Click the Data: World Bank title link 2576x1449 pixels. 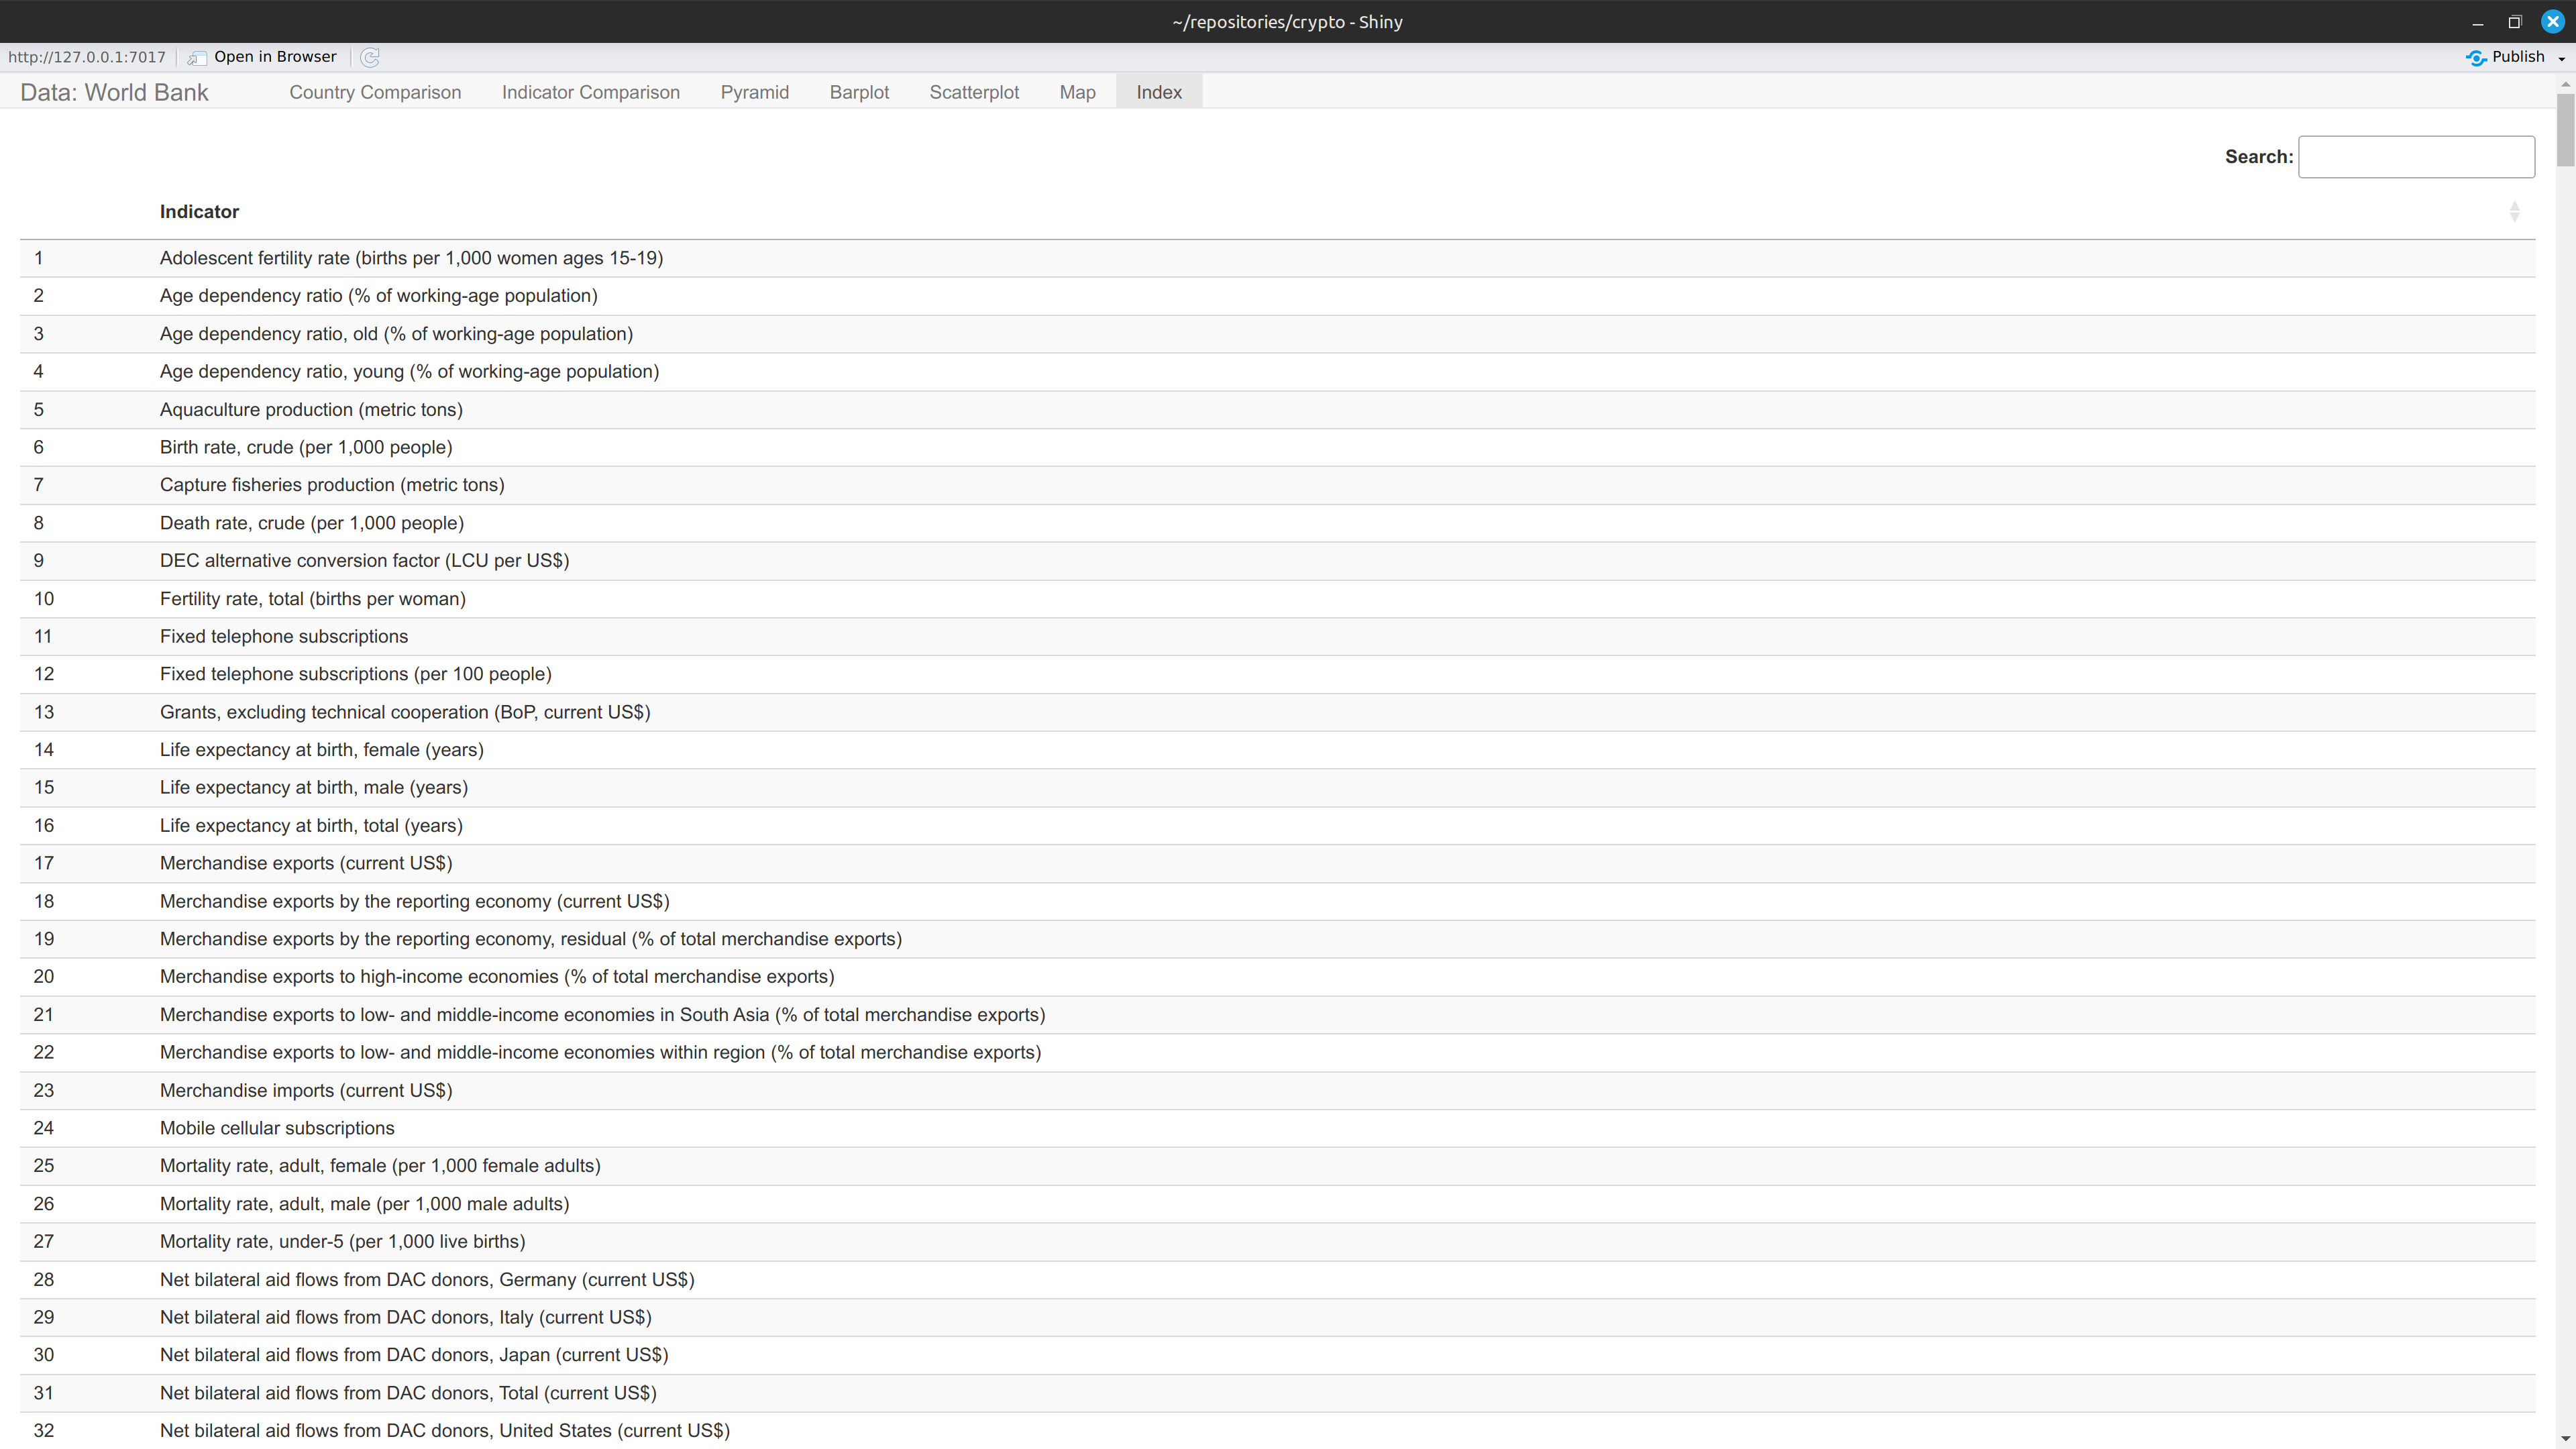click(x=114, y=92)
